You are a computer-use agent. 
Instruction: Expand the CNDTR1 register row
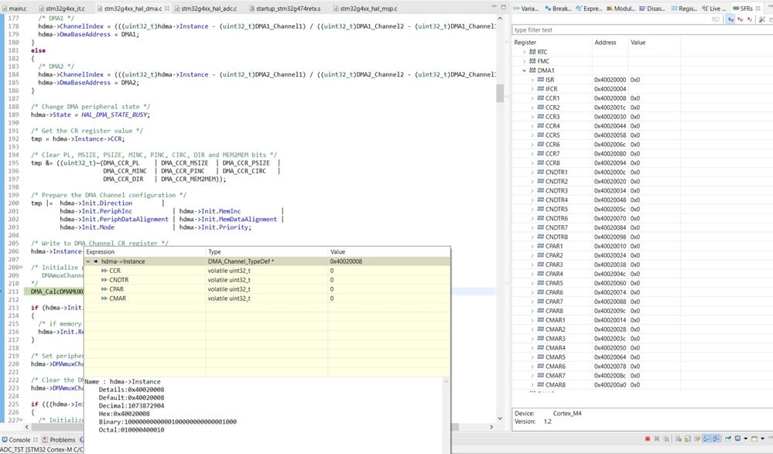(x=532, y=172)
